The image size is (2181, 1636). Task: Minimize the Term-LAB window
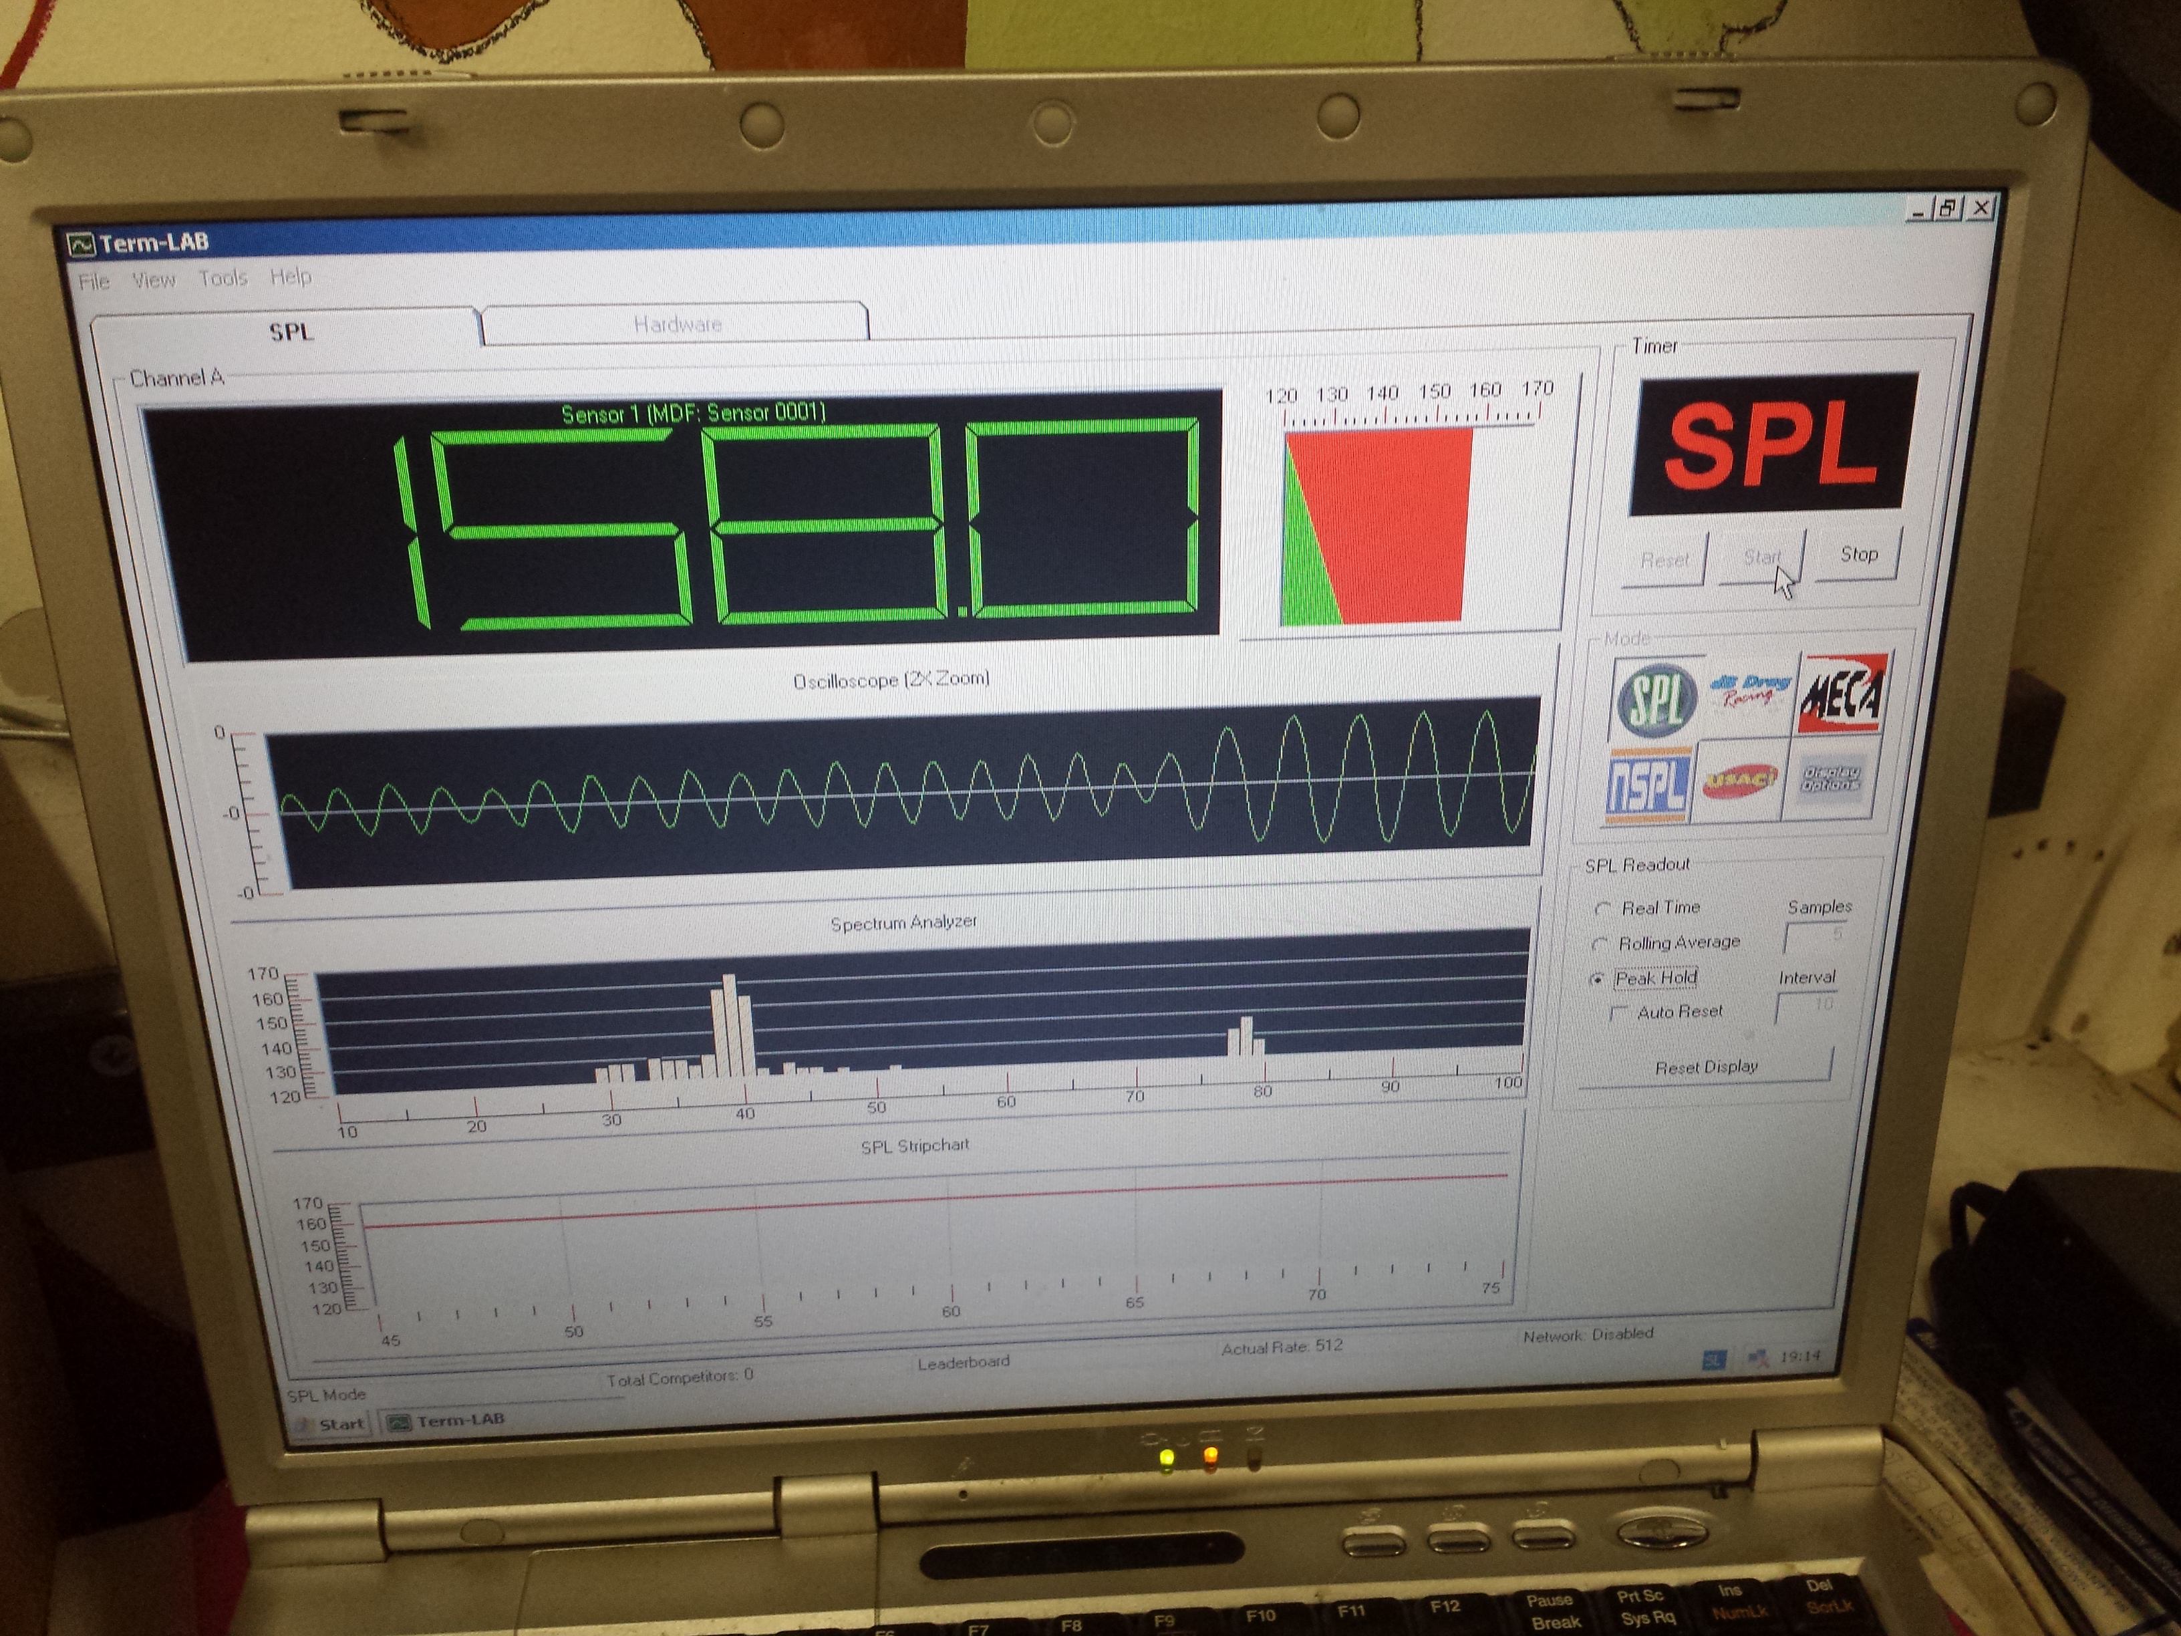[x=1918, y=210]
